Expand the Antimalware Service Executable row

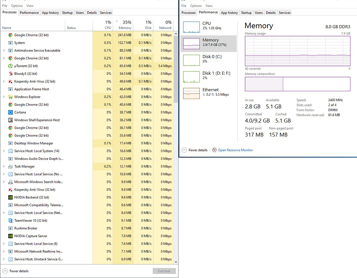(x=4, y=50)
